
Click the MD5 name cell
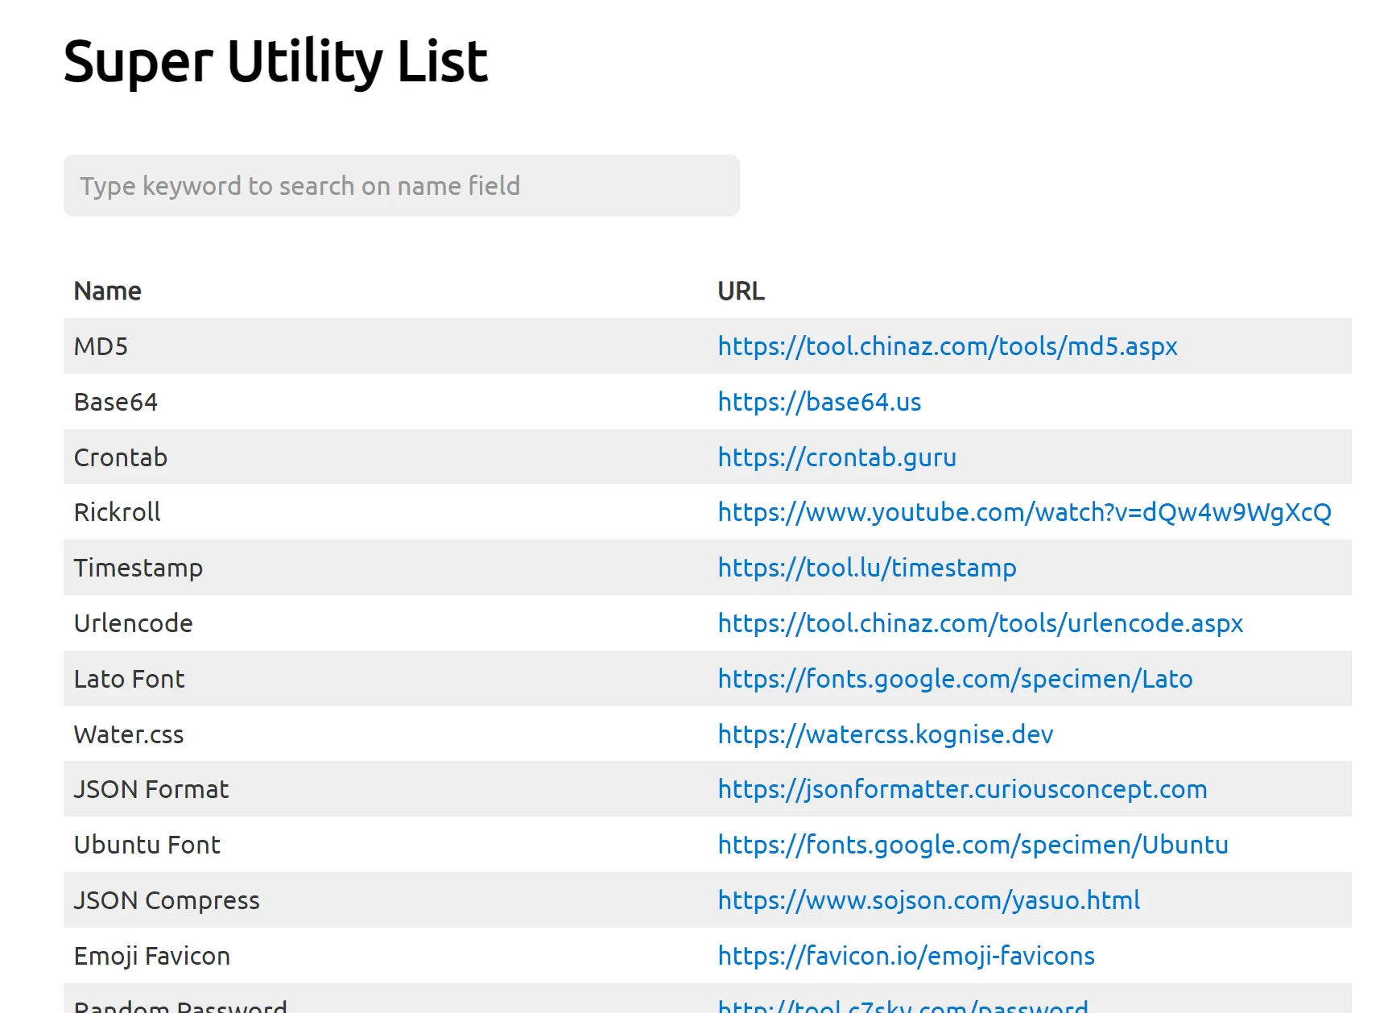coord(386,346)
